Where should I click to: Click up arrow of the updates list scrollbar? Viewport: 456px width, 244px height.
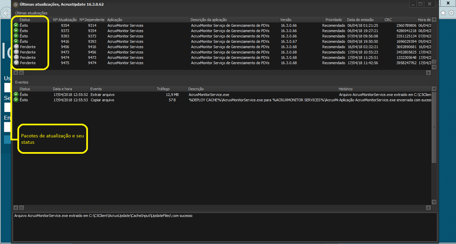click(434, 20)
